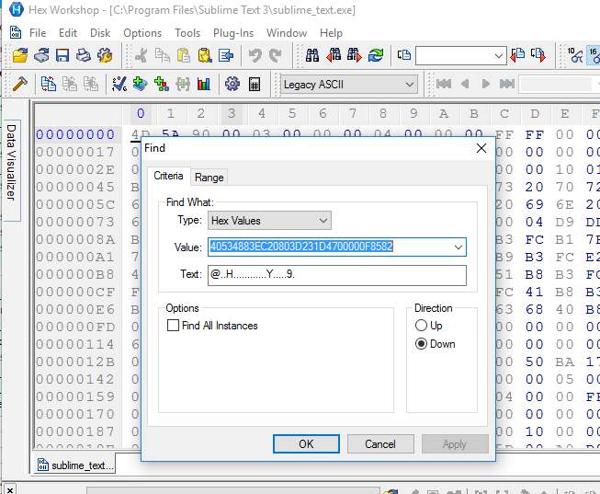
Task: Click the Open File folder icon
Action: [20, 55]
